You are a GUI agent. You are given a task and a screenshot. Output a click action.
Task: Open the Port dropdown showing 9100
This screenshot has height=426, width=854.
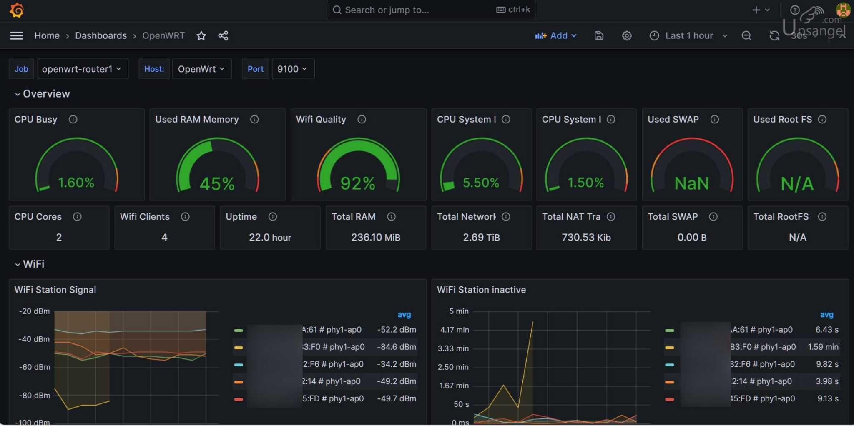click(292, 69)
